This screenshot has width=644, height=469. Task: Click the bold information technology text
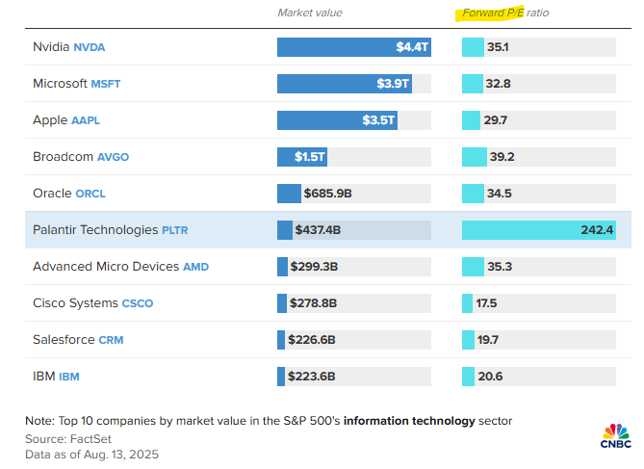click(x=410, y=421)
